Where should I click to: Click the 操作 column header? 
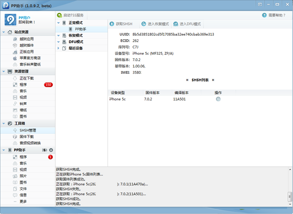point(218,93)
